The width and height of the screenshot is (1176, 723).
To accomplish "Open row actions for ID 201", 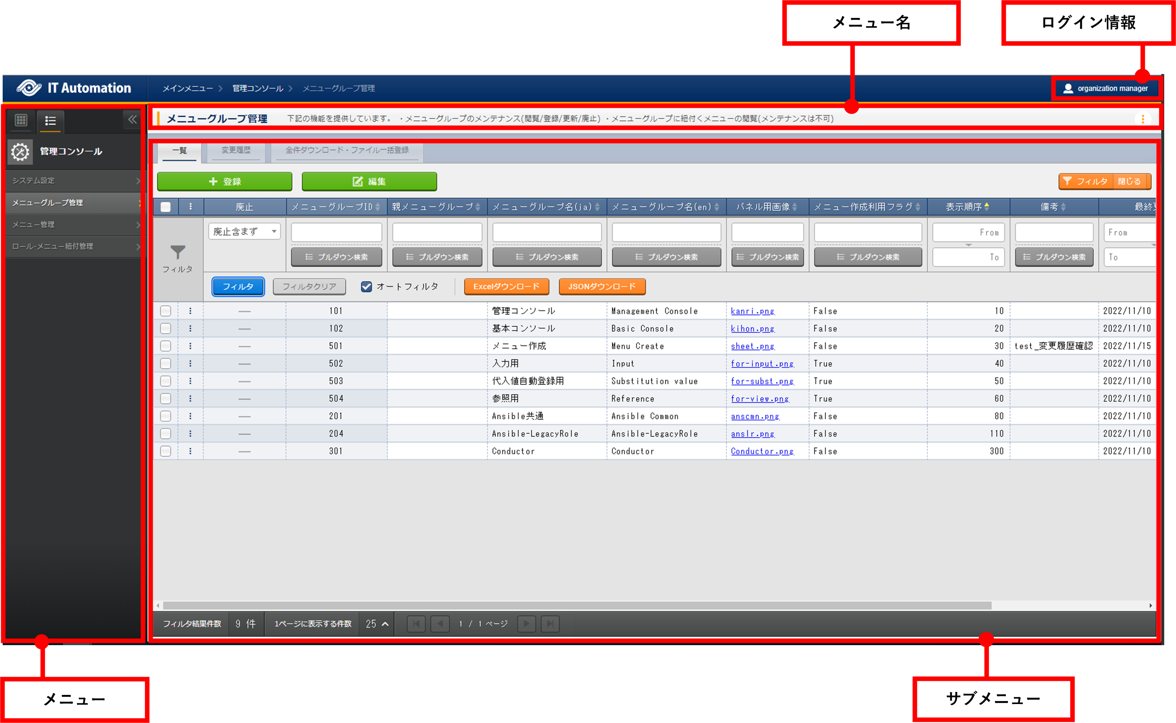I will point(190,416).
